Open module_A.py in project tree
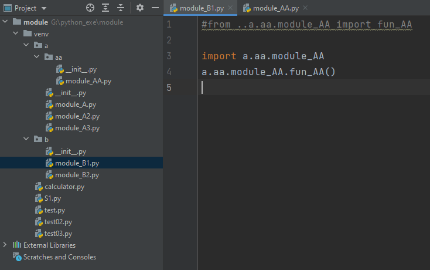430x270 pixels. point(76,104)
